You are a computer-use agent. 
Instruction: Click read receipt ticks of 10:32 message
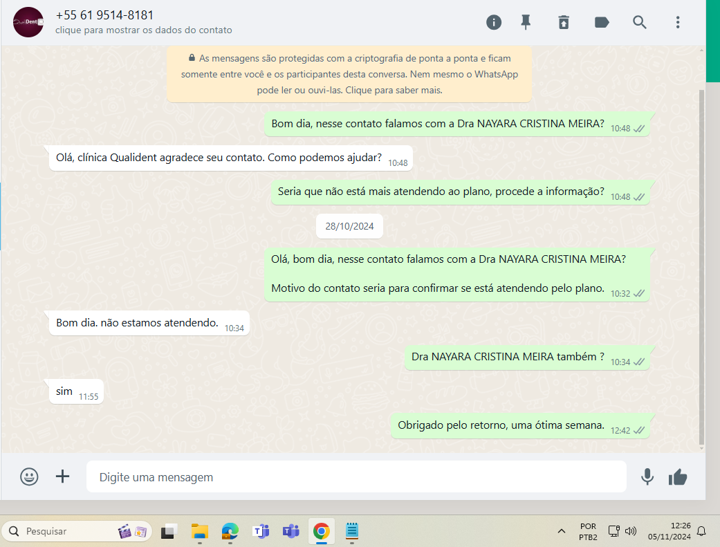639,293
